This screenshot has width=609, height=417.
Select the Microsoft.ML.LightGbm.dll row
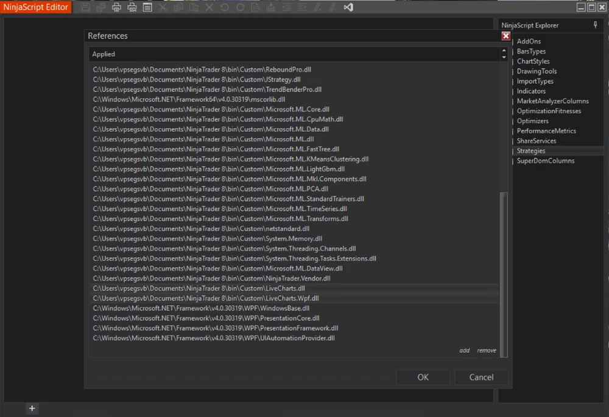(x=294, y=169)
